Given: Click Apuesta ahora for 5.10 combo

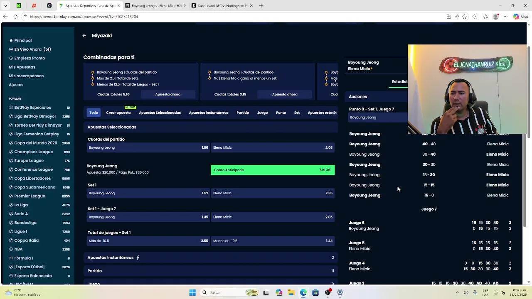Looking at the screenshot, I should click(168, 94).
